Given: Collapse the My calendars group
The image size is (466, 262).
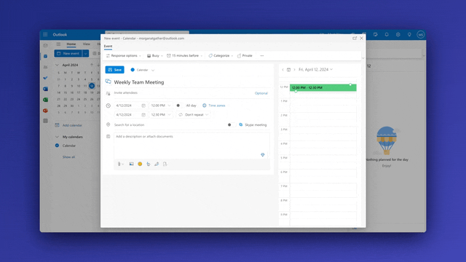Looking at the screenshot, I should pos(57,137).
